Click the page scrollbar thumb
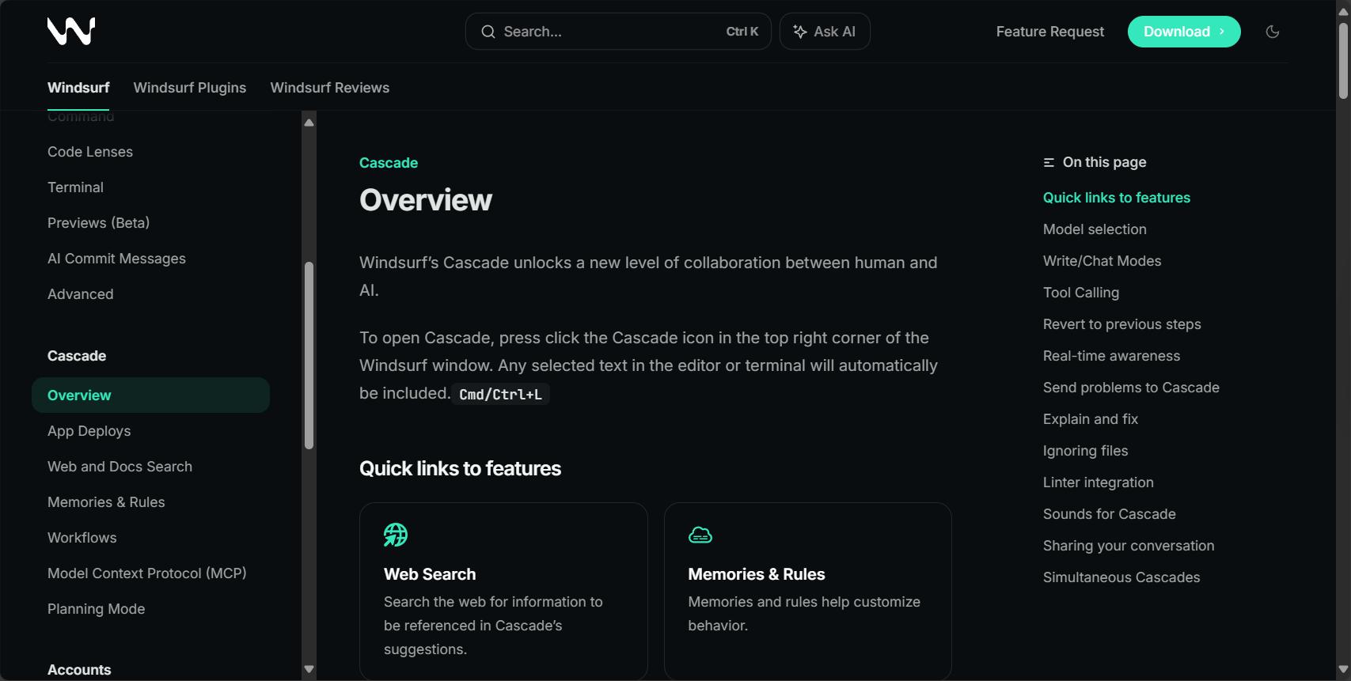 click(x=1343, y=61)
